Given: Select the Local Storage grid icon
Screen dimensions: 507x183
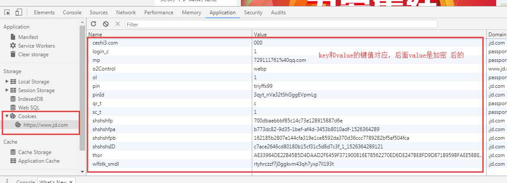Looking at the screenshot, I should click(x=13, y=81).
